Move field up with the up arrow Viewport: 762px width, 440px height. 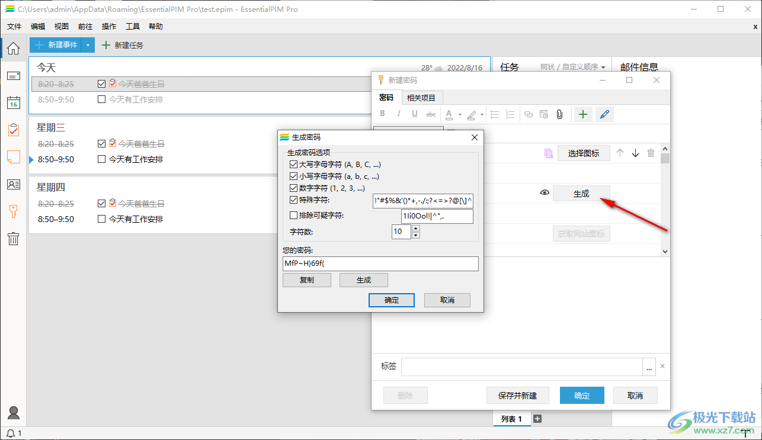[620, 153]
